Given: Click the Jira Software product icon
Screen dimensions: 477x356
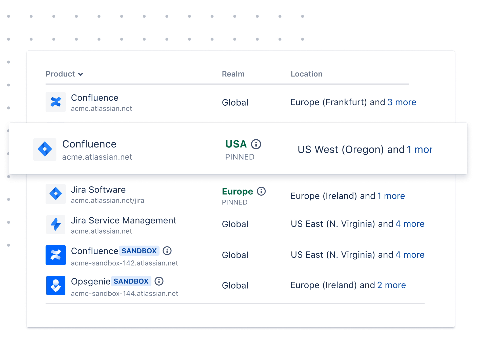Looking at the screenshot, I should tap(55, 194).
